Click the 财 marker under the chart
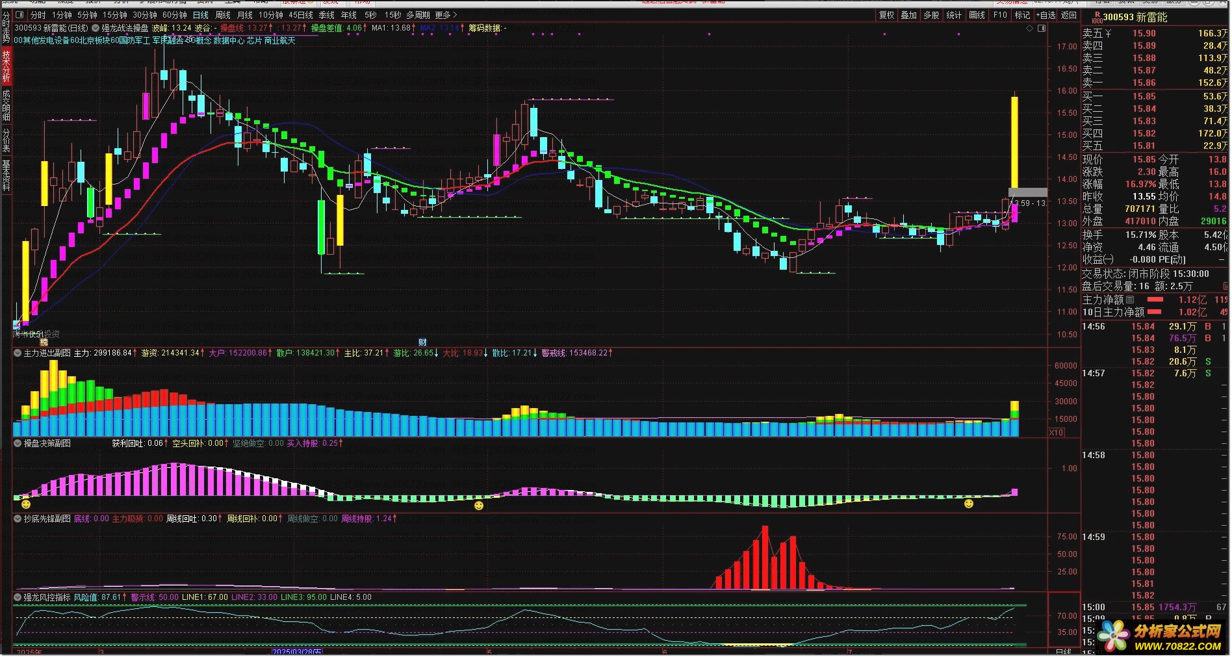Image resolution: width=1232 pixels, height=657 pixels. pyautogui.click(x=422, y=342)
